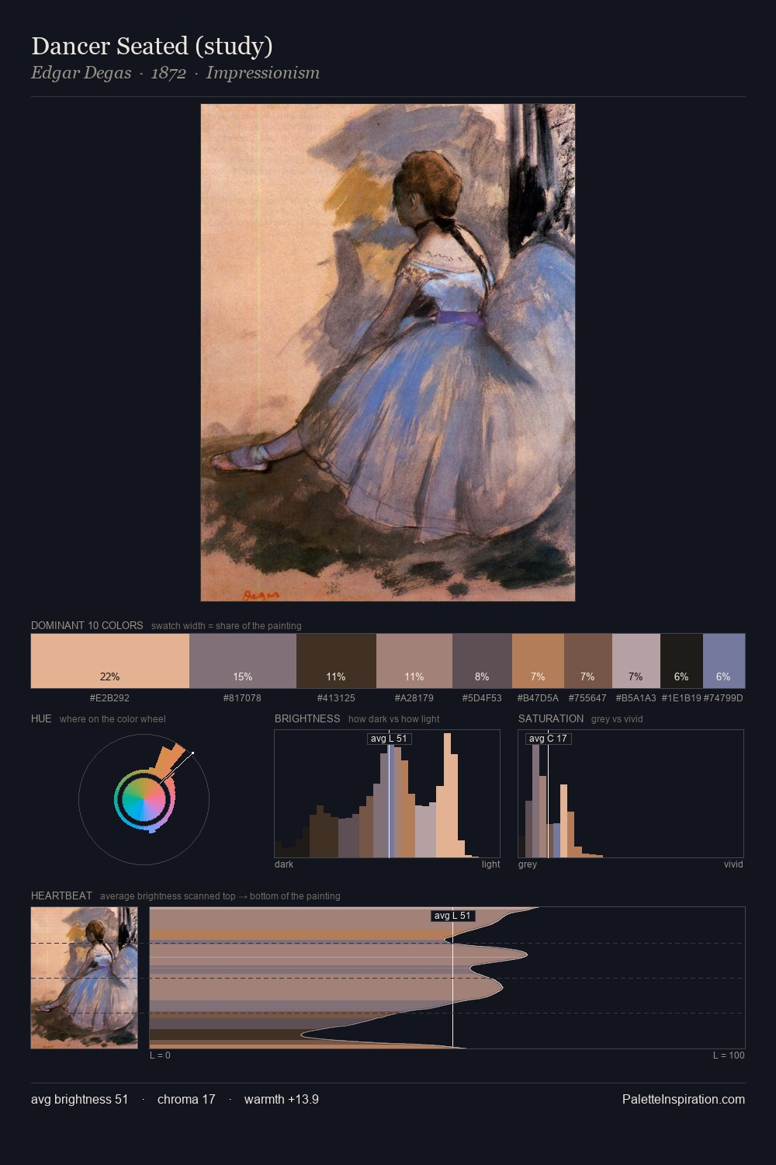776x1165 pixels.
Task: Click the 'dark' axis label under Brightness
Action: [x=284, y=864]
